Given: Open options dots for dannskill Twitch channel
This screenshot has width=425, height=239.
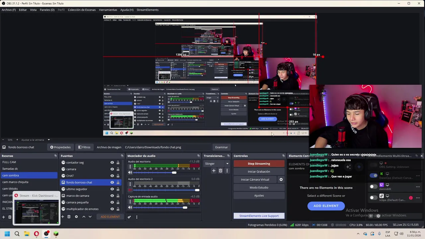Looking at the screenshot, I should click(418, 187).
